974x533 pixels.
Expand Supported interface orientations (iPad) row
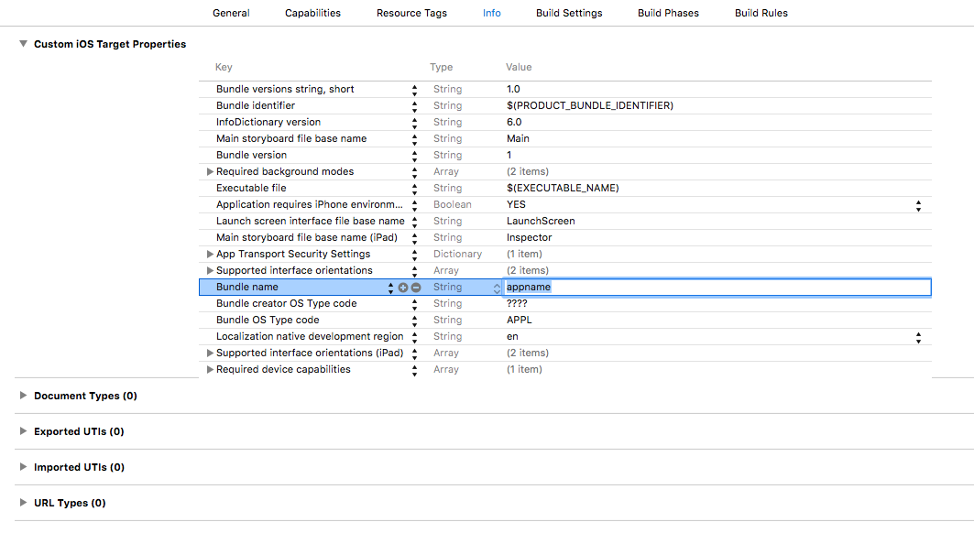point(211,354)
